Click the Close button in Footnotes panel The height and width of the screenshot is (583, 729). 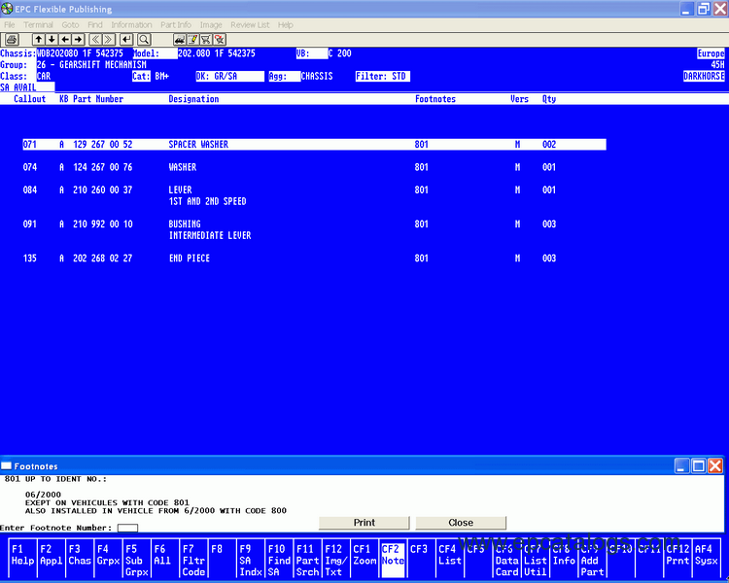[x=461, y=523]
